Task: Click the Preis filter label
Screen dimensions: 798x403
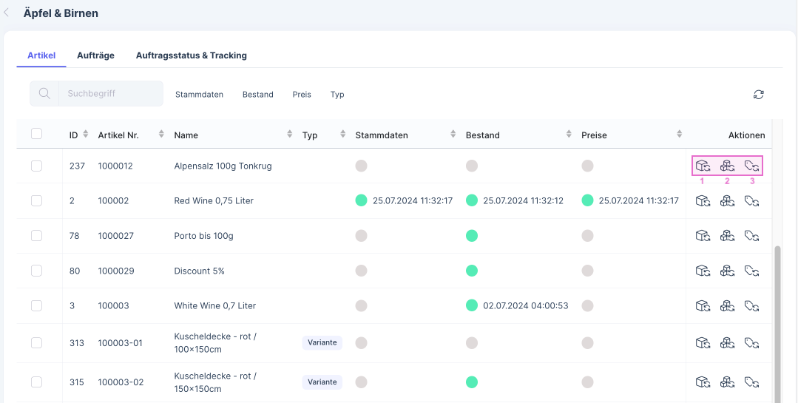Action: click(x=302, y=95)
